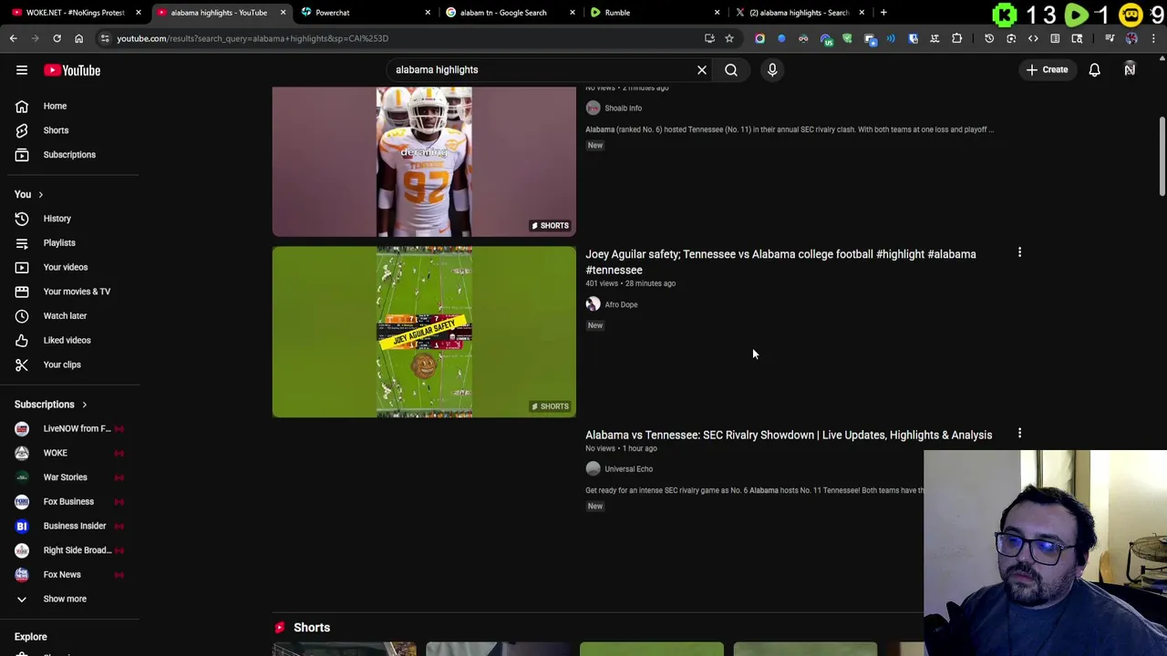Open the Joey Aguilar safety thumbnail
This screenshot has height=656, width=1167.
tap(424, 332)
